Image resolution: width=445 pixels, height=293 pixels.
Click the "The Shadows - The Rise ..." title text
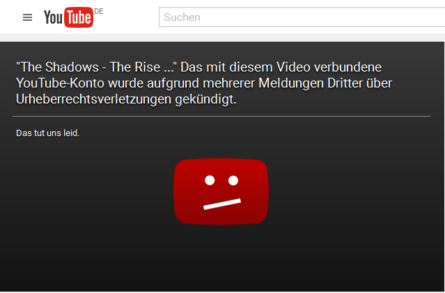point(97,67)
